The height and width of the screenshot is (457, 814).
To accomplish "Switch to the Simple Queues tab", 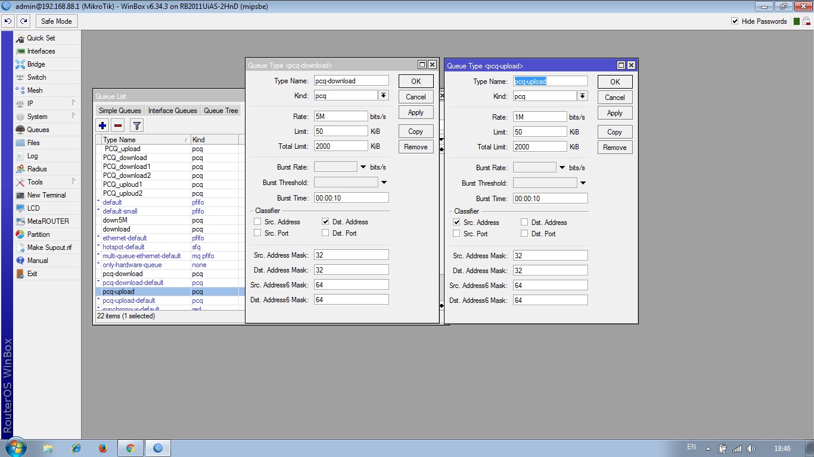I will pos(120,111).
